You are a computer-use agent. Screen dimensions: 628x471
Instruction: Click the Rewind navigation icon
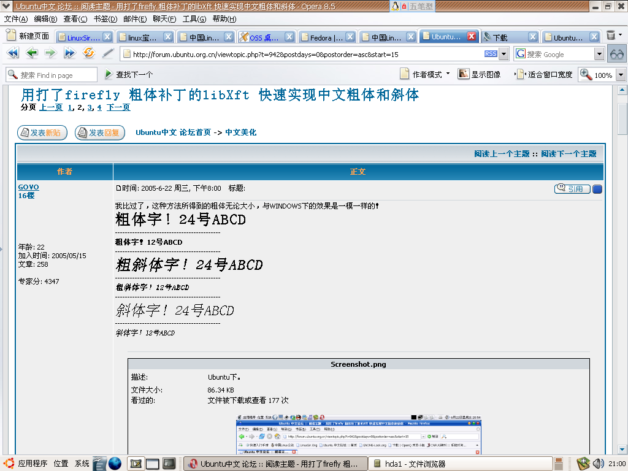click(13, 53)
